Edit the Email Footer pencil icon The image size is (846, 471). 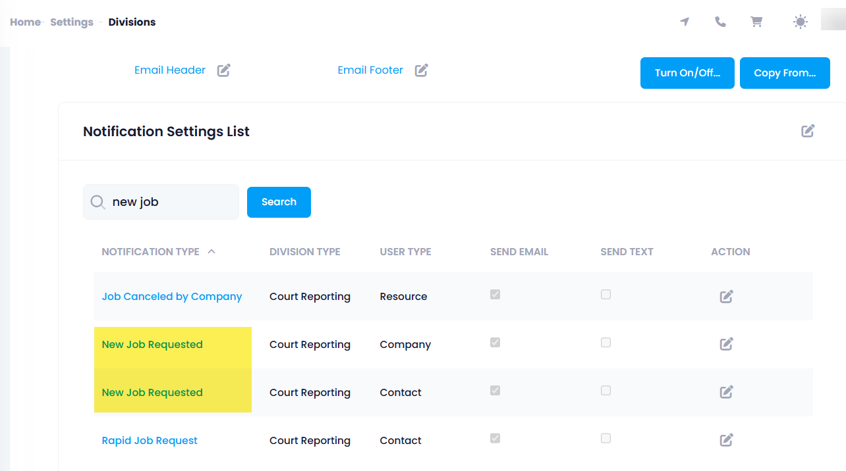(422, 70)
